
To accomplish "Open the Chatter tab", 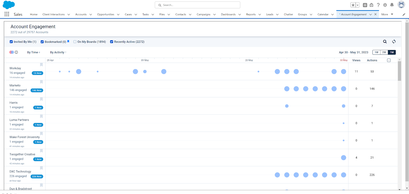I will [x=288, y=15].
